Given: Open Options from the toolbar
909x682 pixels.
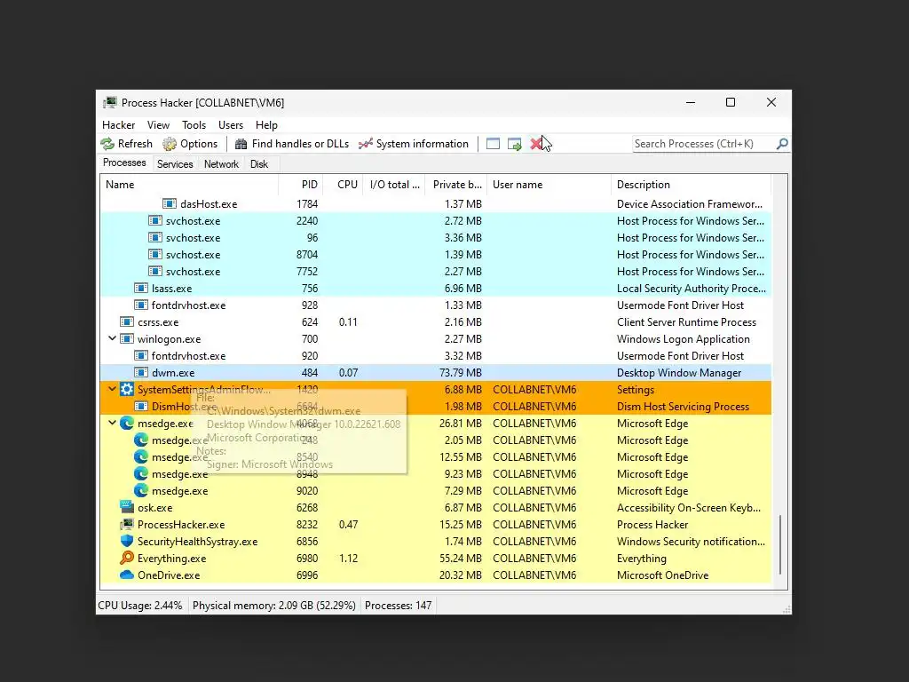Looking at the screenshot, I should point(190,144).
